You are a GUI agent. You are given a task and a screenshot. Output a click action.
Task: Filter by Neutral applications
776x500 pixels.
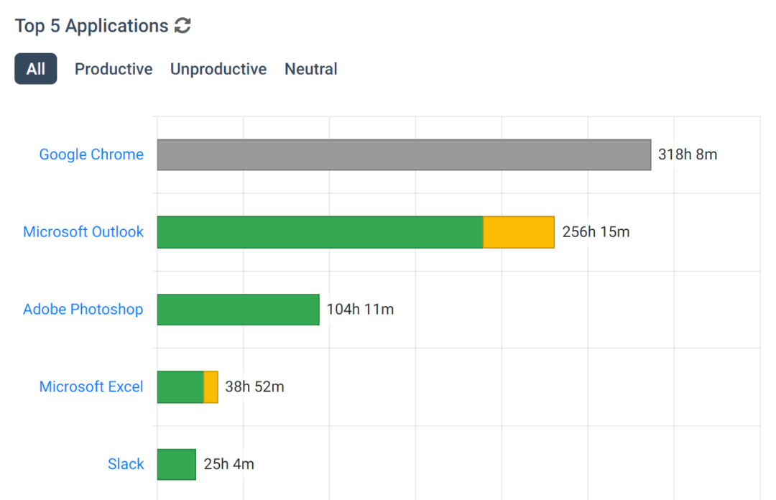310,68
